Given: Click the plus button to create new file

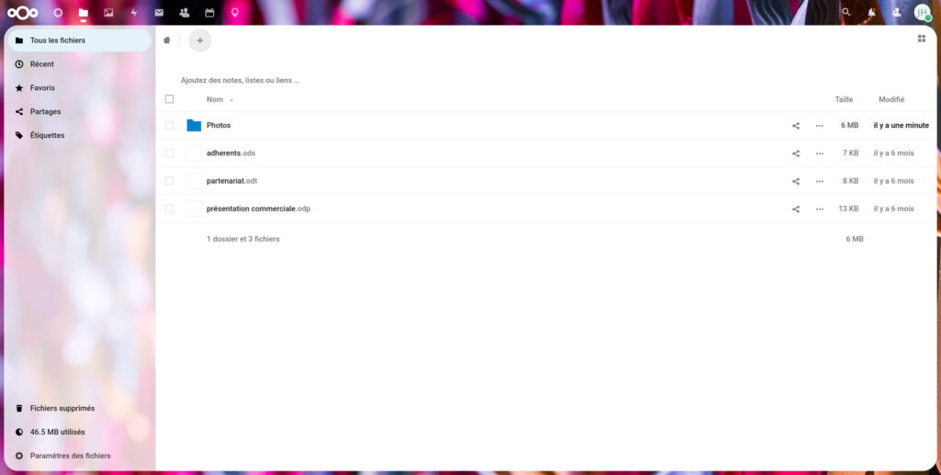Looking at the screenshot, I should pyautogui.click(x=199, y=40).
